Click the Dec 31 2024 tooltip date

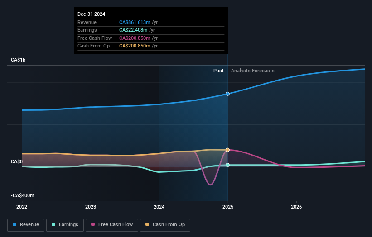click(x=92, y=14)
